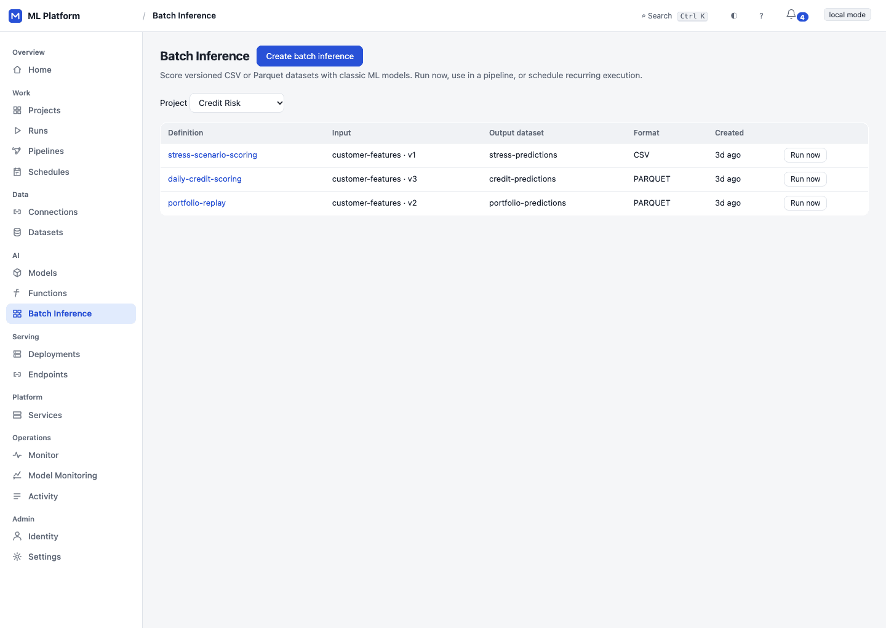Click the Pipelines icon in the sidebar
The width and height of the screenshot is (886, 628).
tap(17, 151)
